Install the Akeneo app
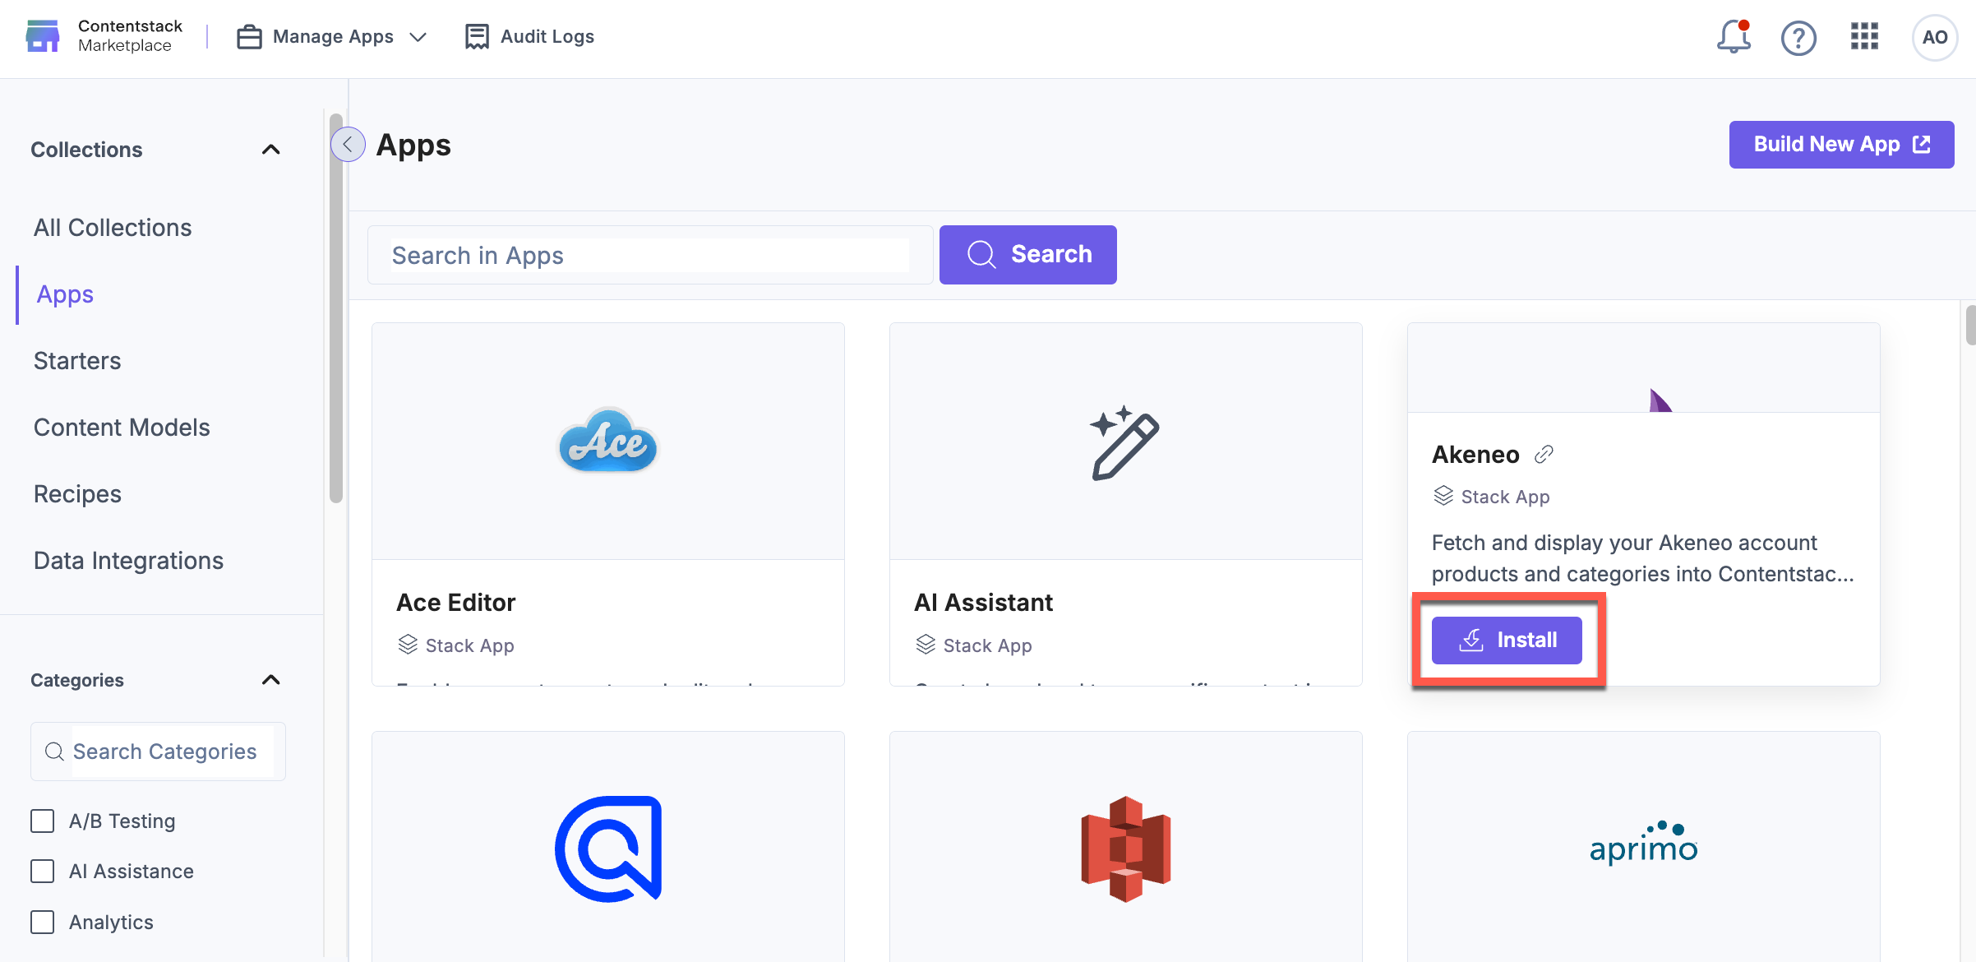Screen dimensions: 1976x962 [x=1507, y=640]
